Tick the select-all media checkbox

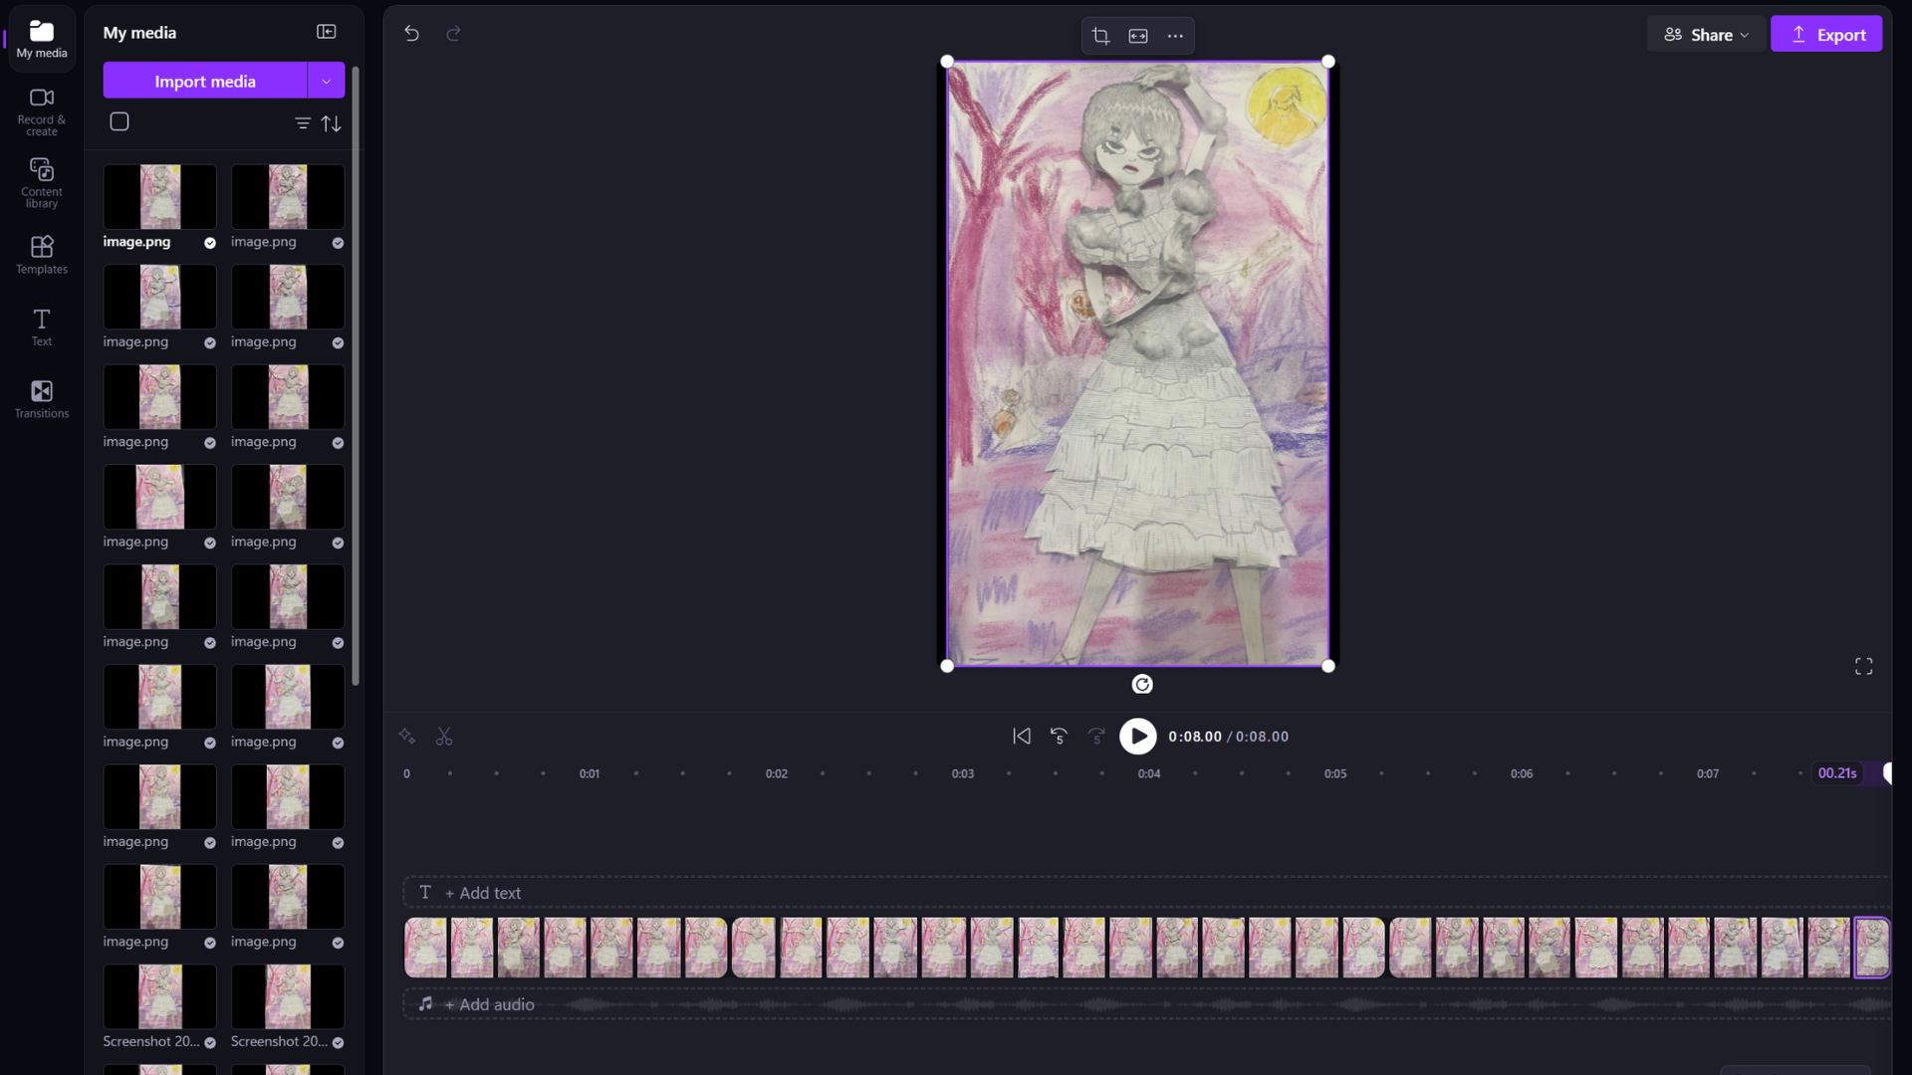(119, 122)
